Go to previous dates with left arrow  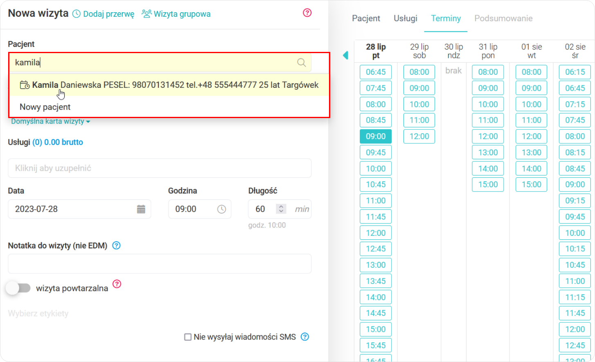click(x=345, y=55)
